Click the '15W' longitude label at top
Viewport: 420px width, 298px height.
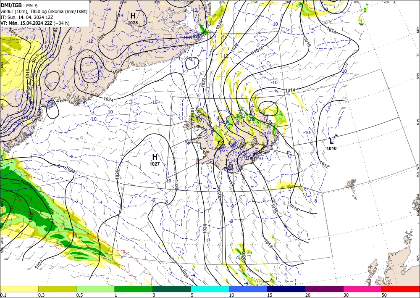click(254, 2)
